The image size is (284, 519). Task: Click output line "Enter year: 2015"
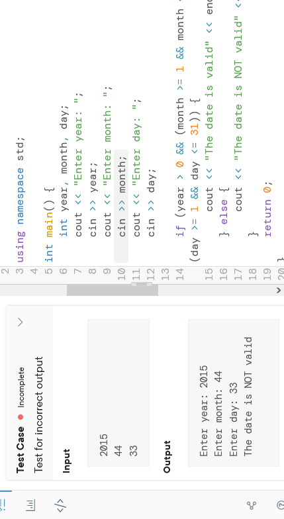tap(204, 410)
